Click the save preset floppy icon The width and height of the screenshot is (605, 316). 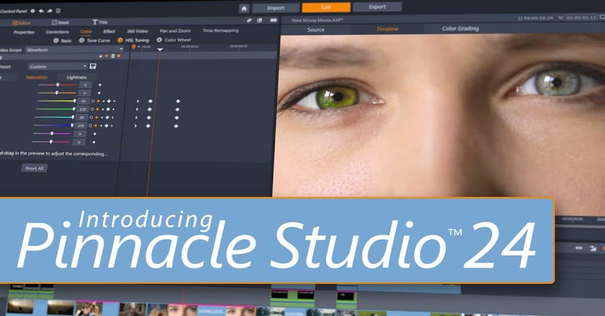click(93, 66)
